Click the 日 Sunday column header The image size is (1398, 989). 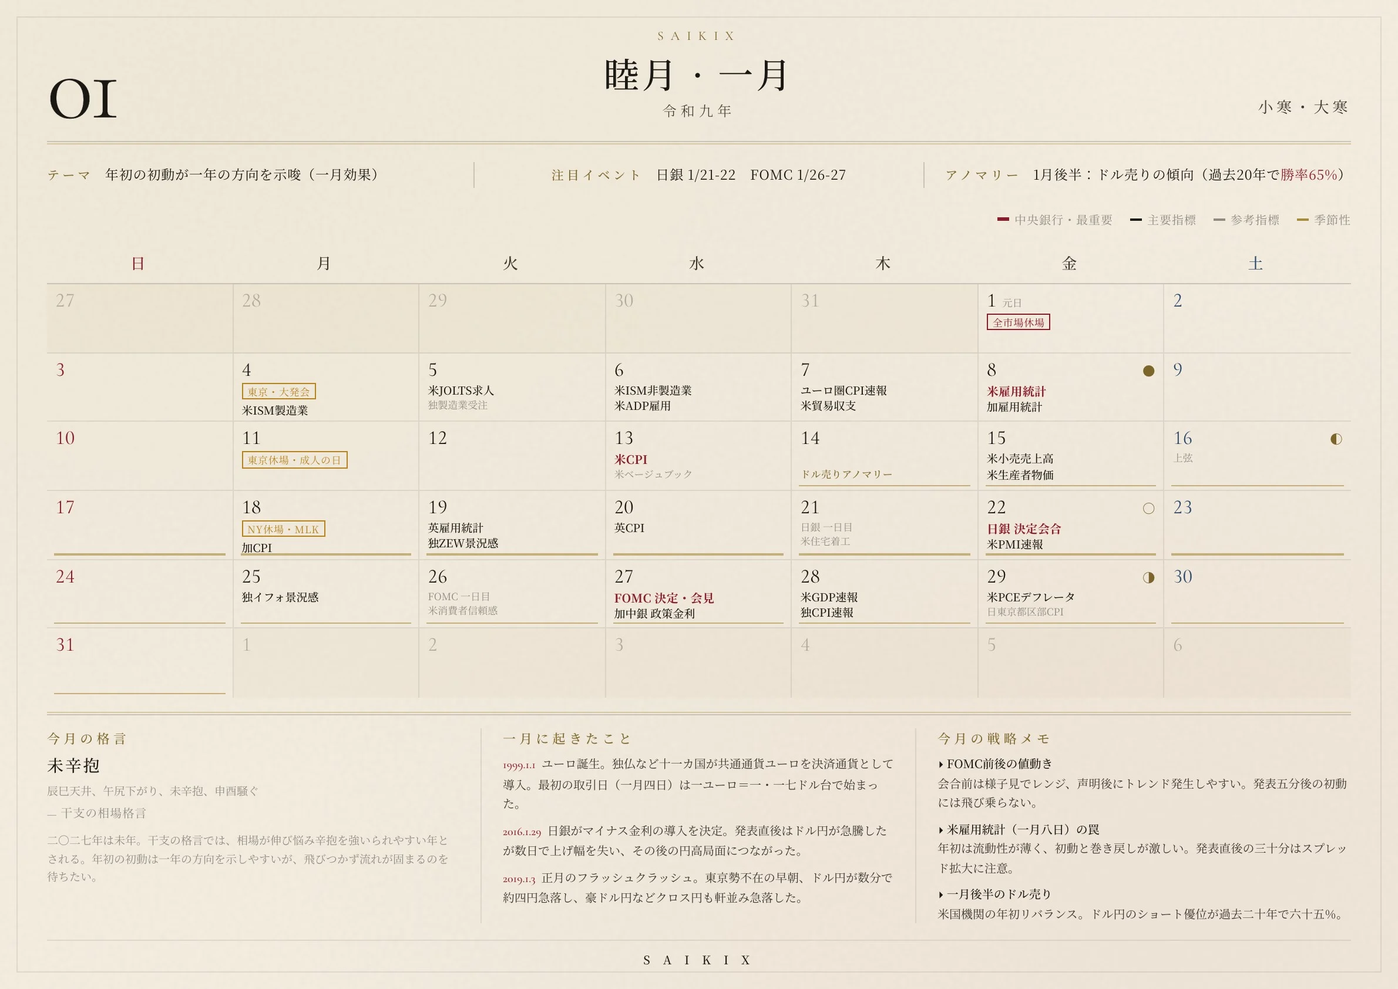point(138,264)
